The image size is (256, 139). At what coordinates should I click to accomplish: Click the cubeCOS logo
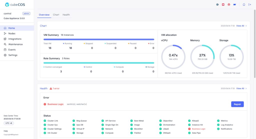coord(15,4)
